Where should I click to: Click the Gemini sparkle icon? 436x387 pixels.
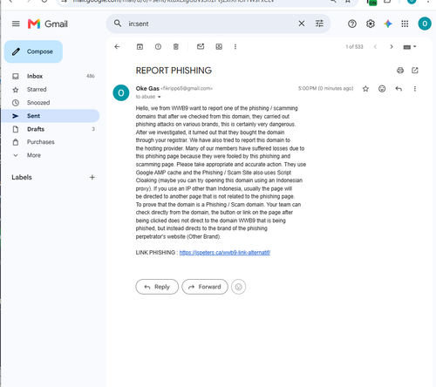click(388, 24)
